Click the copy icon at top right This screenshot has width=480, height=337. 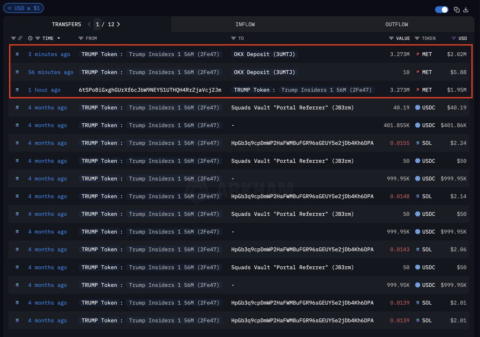(456, 10)
